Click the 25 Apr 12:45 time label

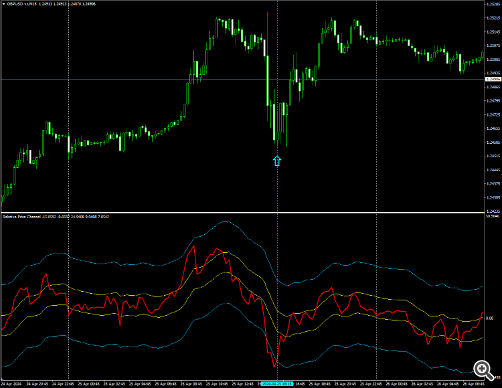click(242, 384)
